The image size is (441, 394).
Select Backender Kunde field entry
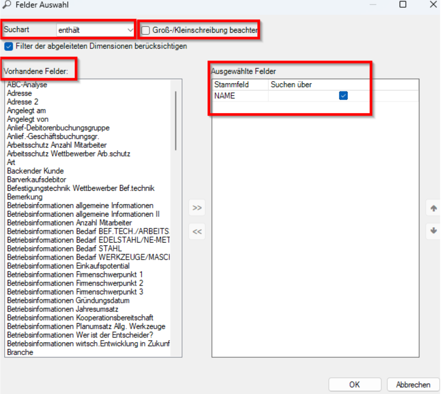36,171
